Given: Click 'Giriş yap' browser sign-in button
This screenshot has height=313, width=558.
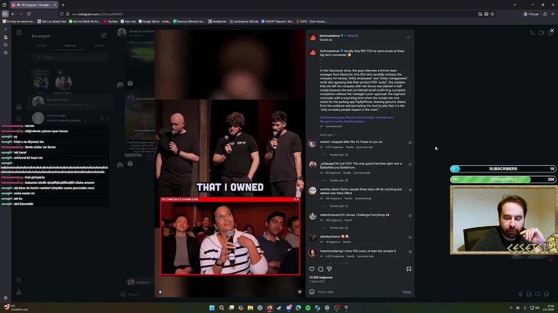Looking at the screenshot, I should point(531,14).
